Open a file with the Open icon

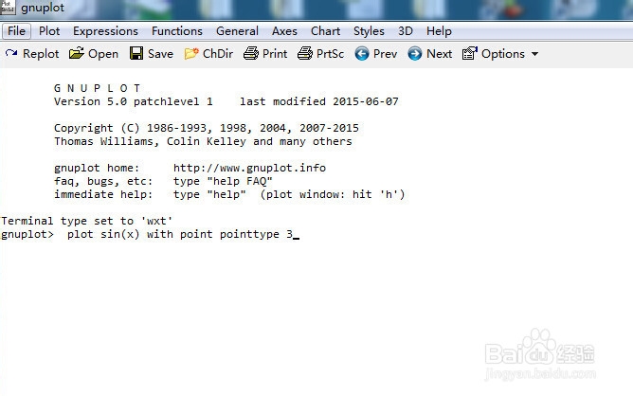point(78,54)
